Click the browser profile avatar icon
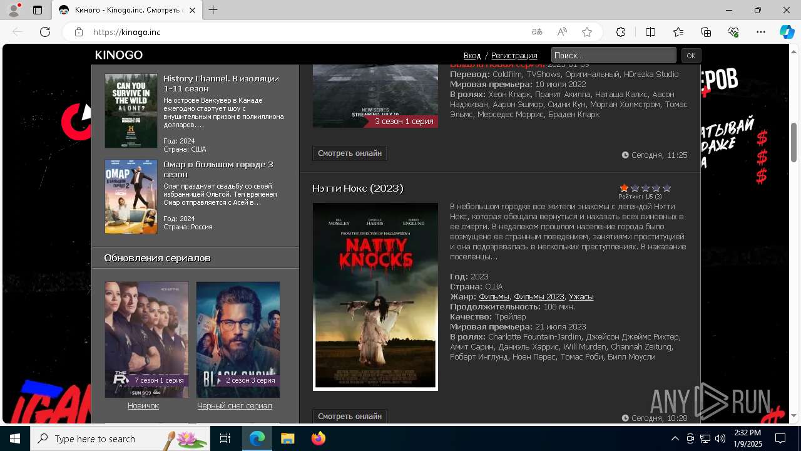 click(14, 10)
